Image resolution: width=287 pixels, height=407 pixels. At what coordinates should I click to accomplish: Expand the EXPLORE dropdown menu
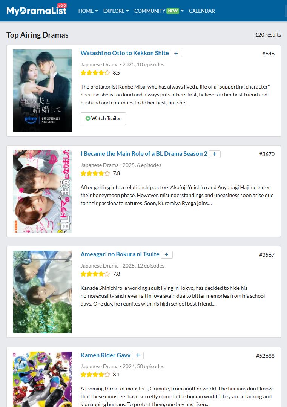(116, 11)
